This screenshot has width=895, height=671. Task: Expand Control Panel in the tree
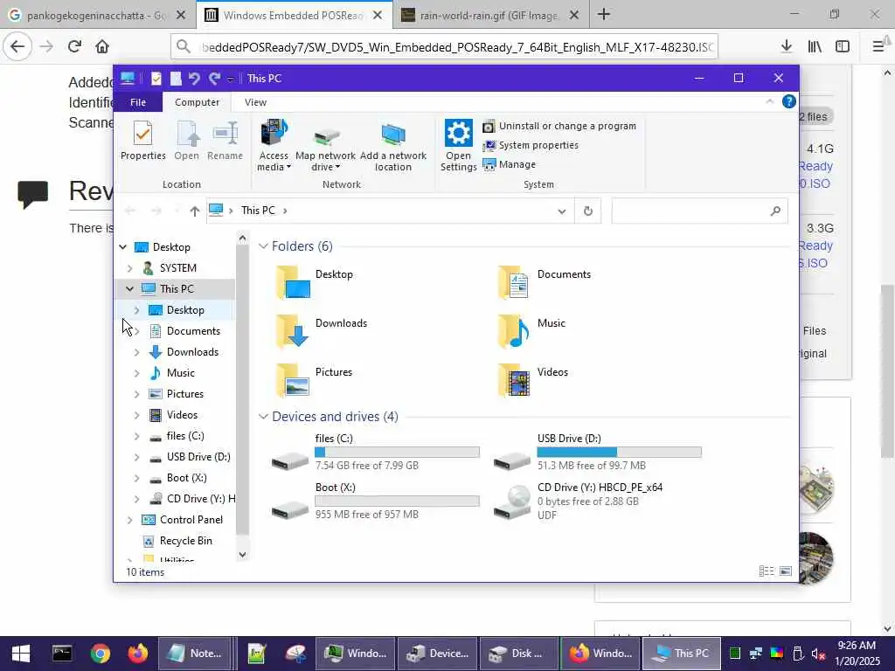click(129, 520)
